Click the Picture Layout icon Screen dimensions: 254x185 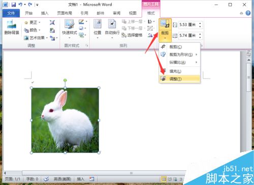coord(81,35)
